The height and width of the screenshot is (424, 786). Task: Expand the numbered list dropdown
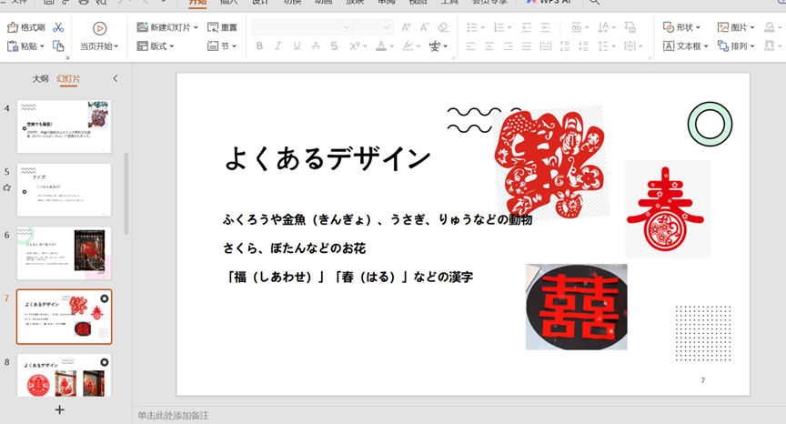(x=509, y=27)
